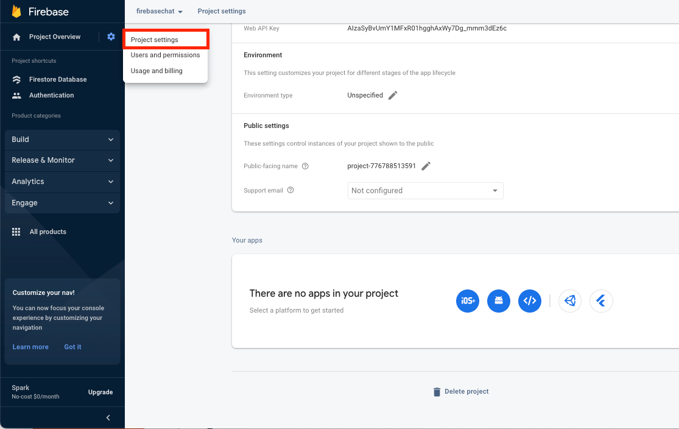679x429 pixels.
Task: Select Project settings menu item
Action: pyautogui.click(x=166, y=40)
